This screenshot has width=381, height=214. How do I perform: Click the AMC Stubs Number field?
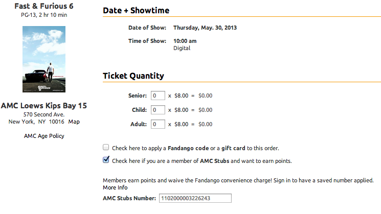click(x=195, y=198)
